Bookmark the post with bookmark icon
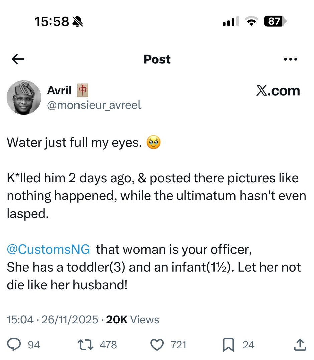Viewport: 314px width, 360px height. 228,345
